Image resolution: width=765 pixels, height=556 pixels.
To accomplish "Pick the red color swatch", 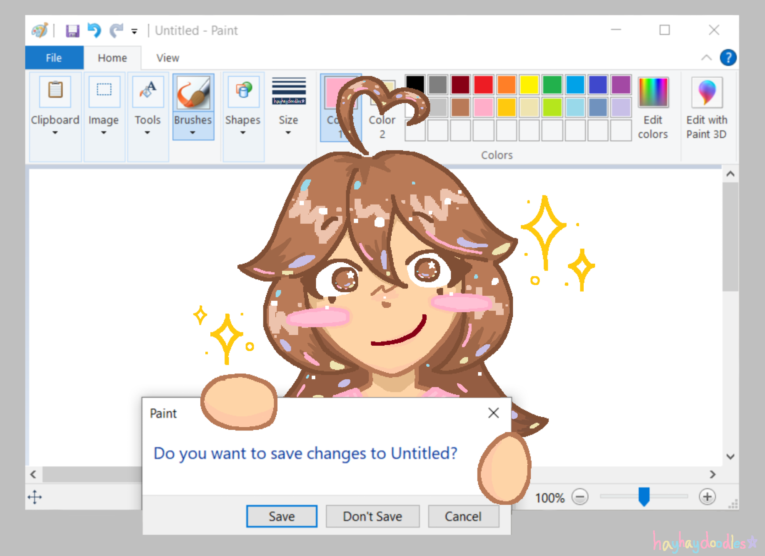I will tap(483, 85).
